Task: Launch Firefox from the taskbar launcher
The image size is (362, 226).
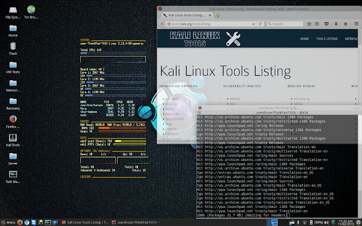Action: 20,222
